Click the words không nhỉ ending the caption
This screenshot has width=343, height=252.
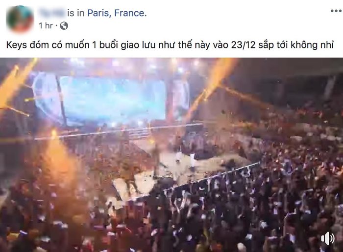[312, 45]
